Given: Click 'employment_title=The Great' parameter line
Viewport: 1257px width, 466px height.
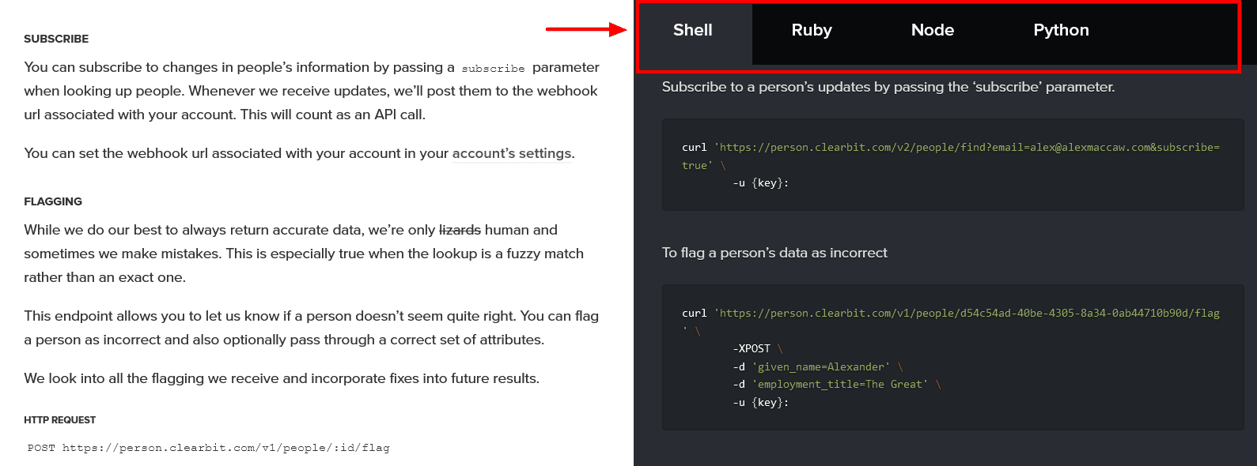Looking at the screenshot, I should click(840, 385).
